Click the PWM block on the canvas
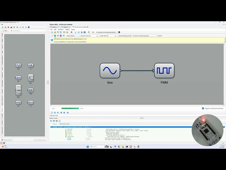The height and width of the screenshot is (170, 226). point(164,70)
